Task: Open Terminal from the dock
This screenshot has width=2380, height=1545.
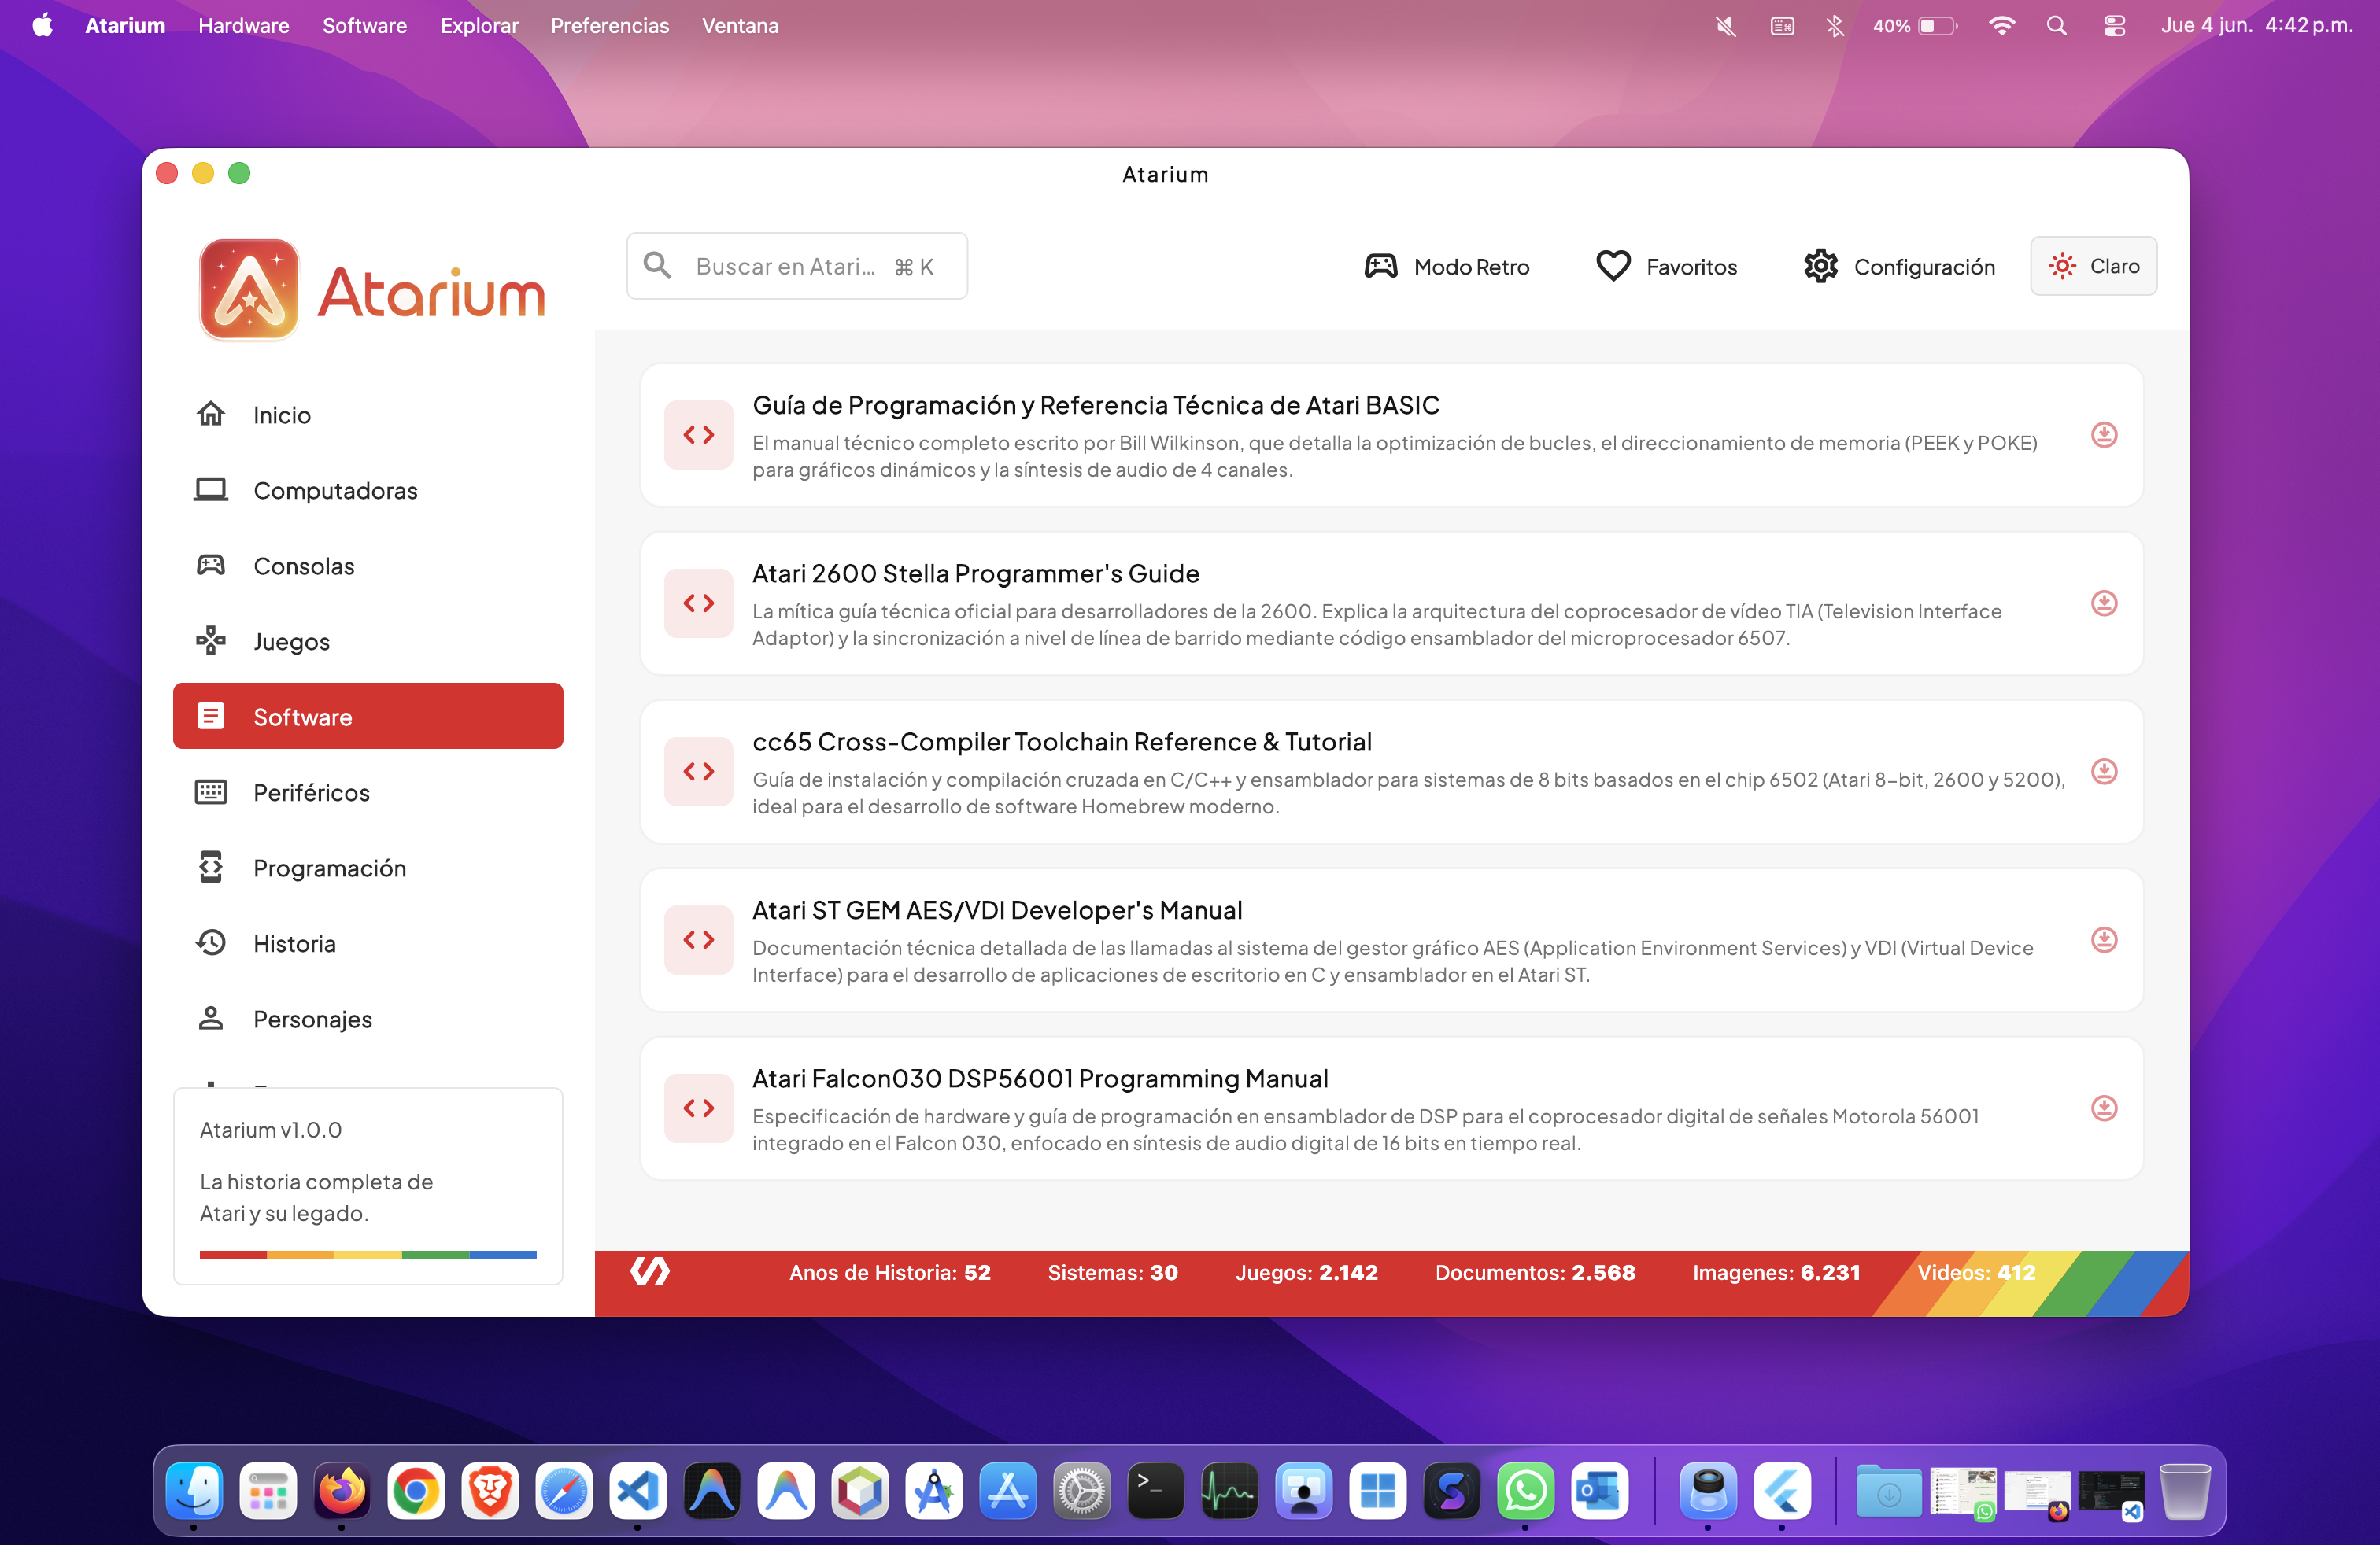Action: (x=1156, y=1491)
